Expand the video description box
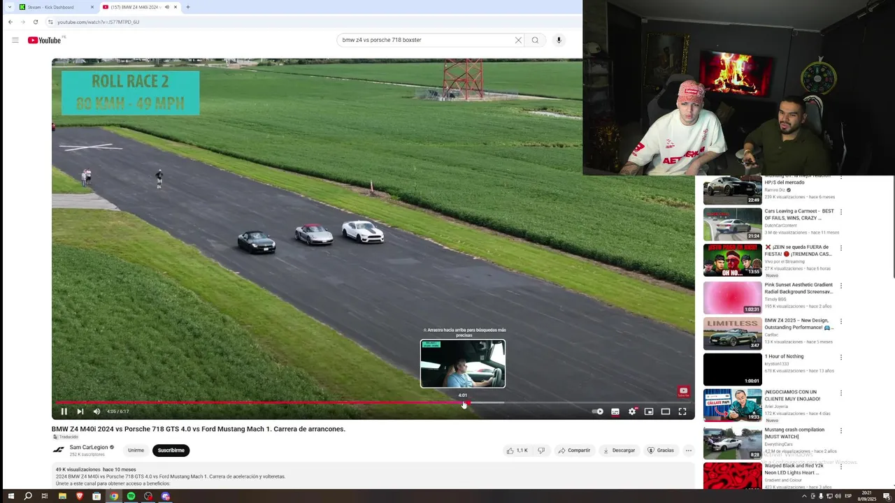This screenshot has height=503, width=895. (373, 476)
